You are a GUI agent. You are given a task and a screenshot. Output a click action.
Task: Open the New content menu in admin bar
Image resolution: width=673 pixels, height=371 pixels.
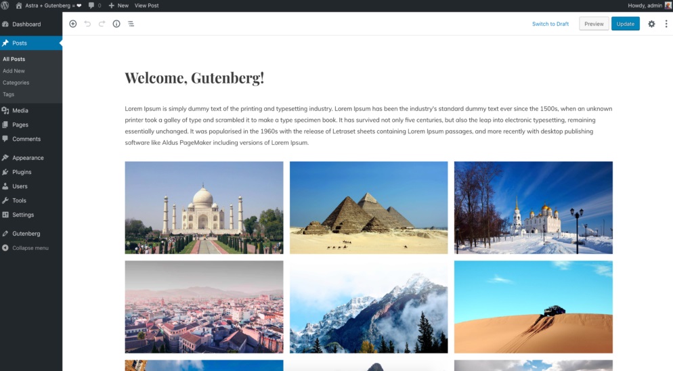click(x=118, y=5)
